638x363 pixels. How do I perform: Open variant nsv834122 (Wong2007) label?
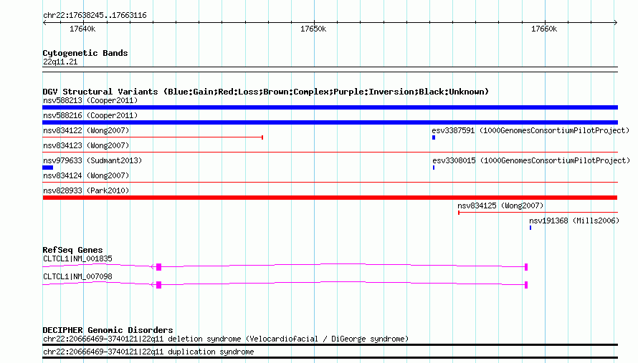coord(86,130)
